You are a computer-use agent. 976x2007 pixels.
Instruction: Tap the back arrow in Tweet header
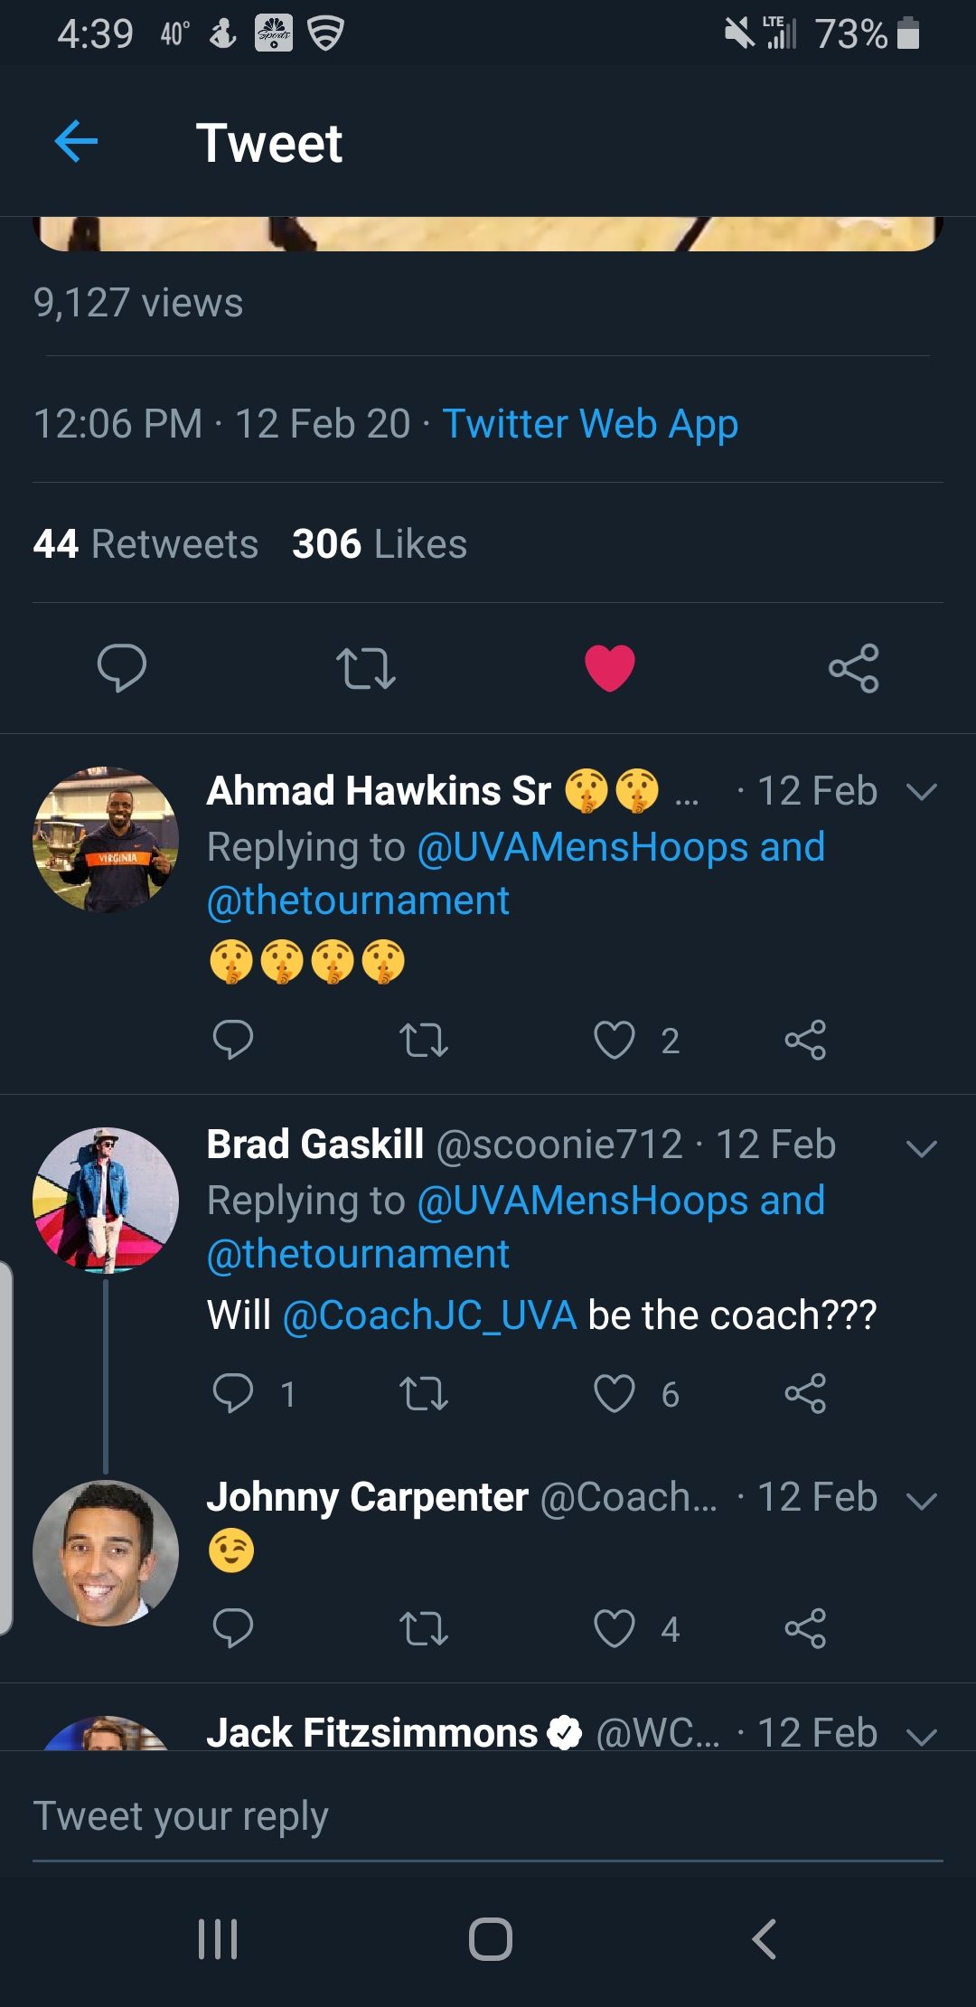[x=76, y=142]
